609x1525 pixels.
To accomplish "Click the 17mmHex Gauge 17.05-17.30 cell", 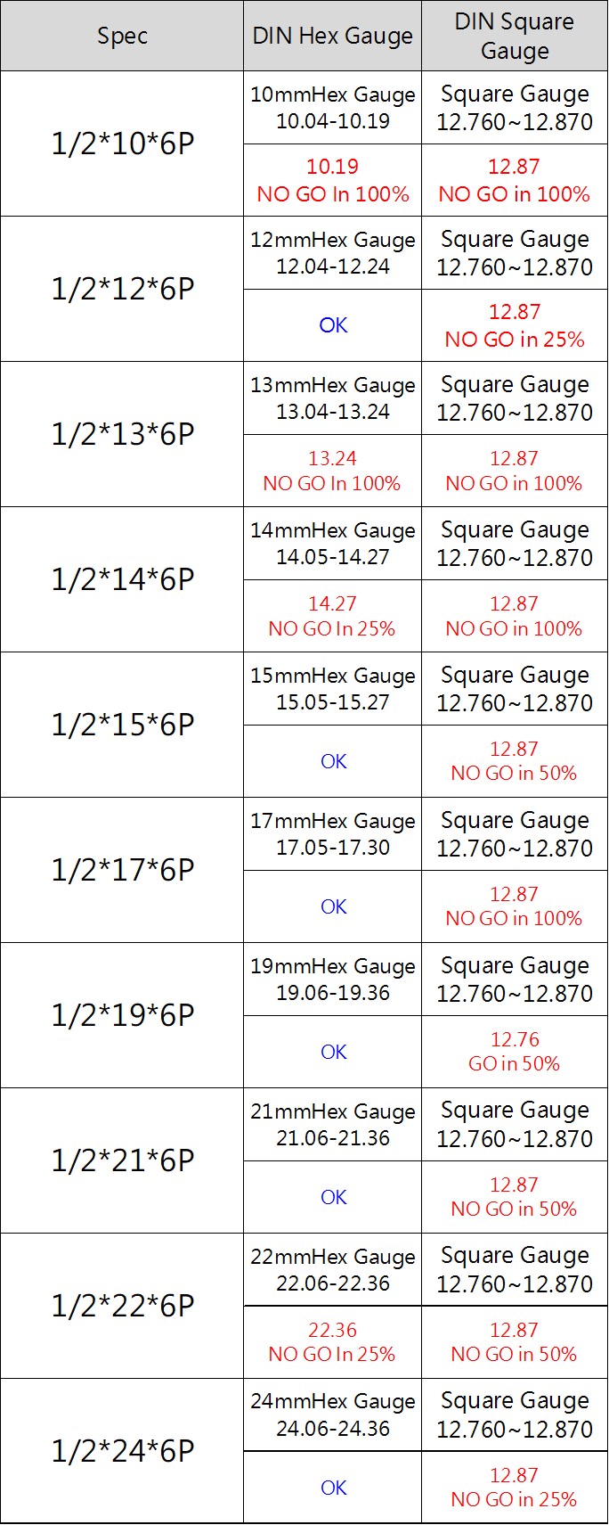I will pyautogui.click(x=332, y=834).
